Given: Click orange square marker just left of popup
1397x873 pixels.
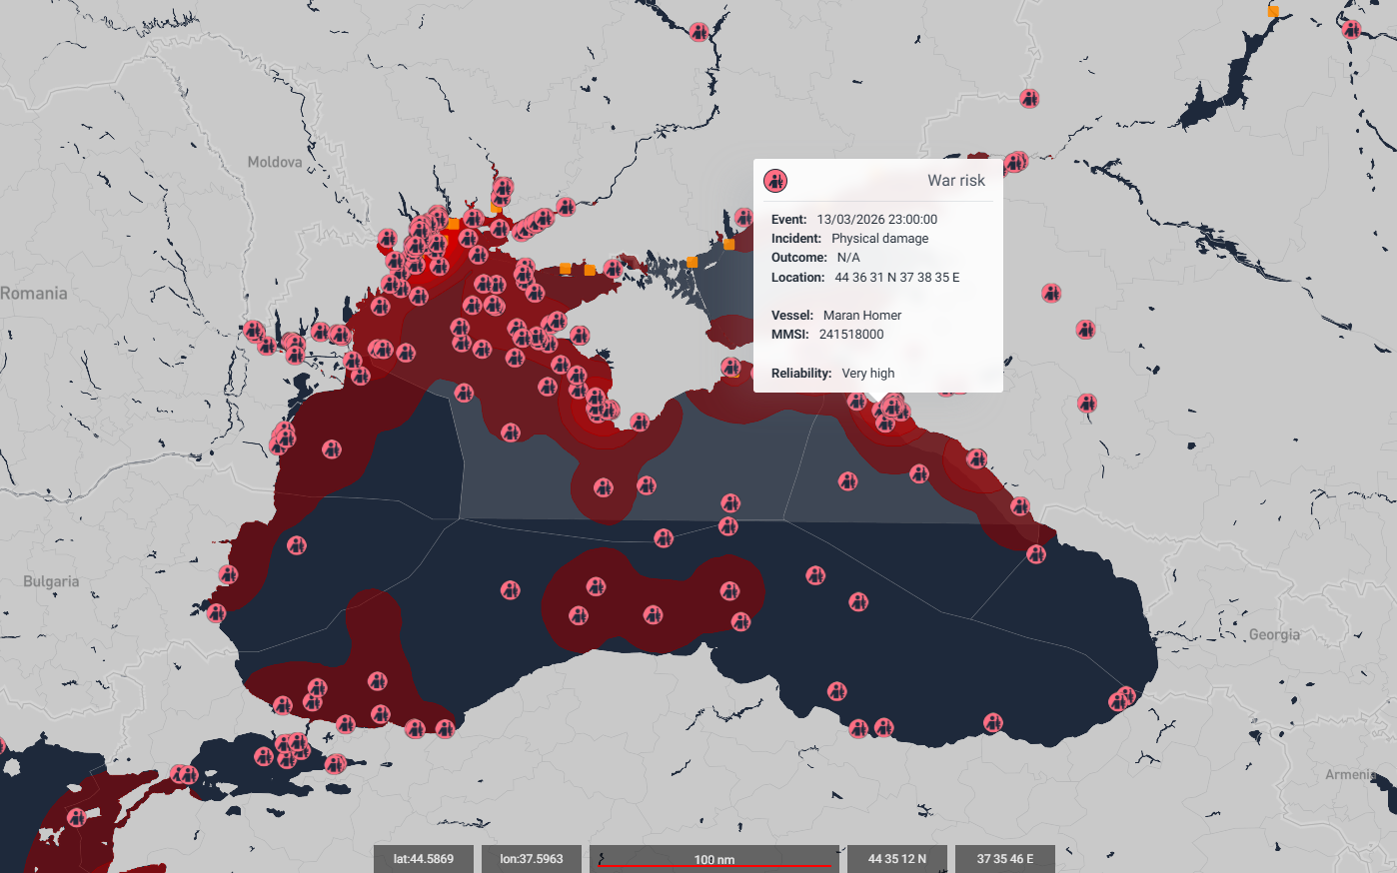Looking at the screenshot, I should [728, 244].
